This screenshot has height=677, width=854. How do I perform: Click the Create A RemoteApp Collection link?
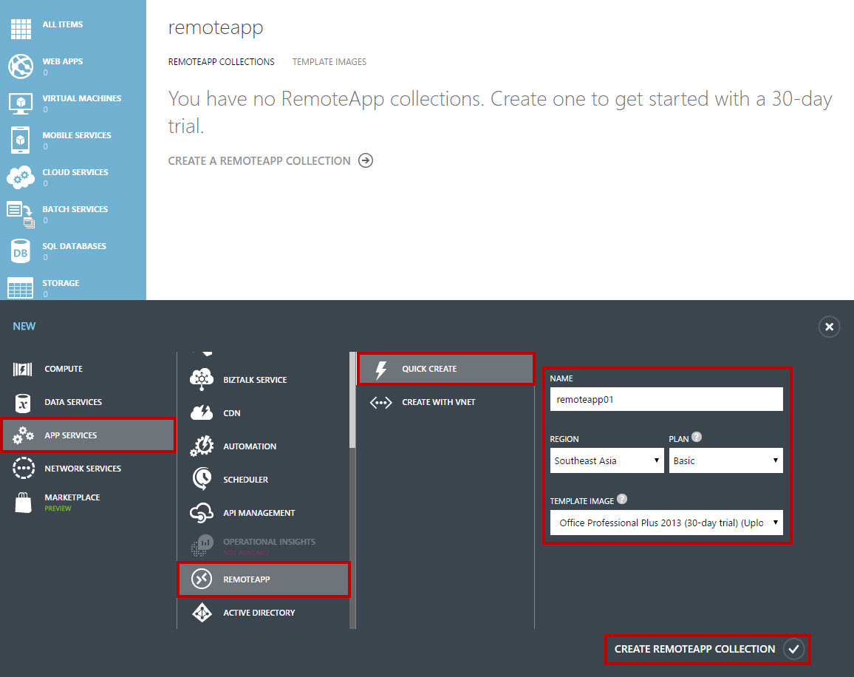coord(259,161)
